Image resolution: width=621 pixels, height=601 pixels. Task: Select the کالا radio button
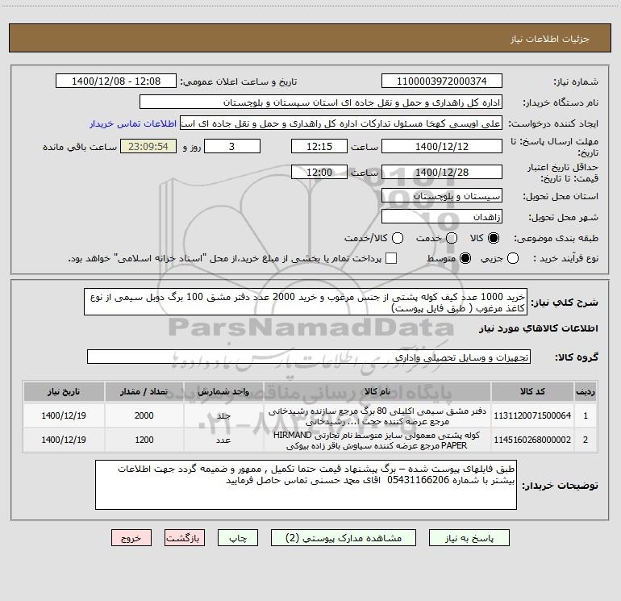(494, 238)
